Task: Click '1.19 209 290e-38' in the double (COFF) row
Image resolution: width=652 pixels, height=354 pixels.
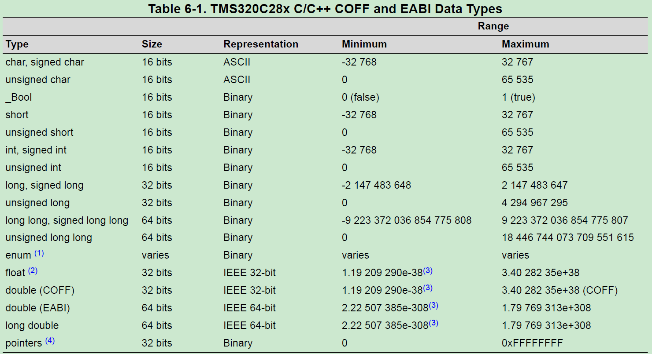Action: [x=382, y=290]
